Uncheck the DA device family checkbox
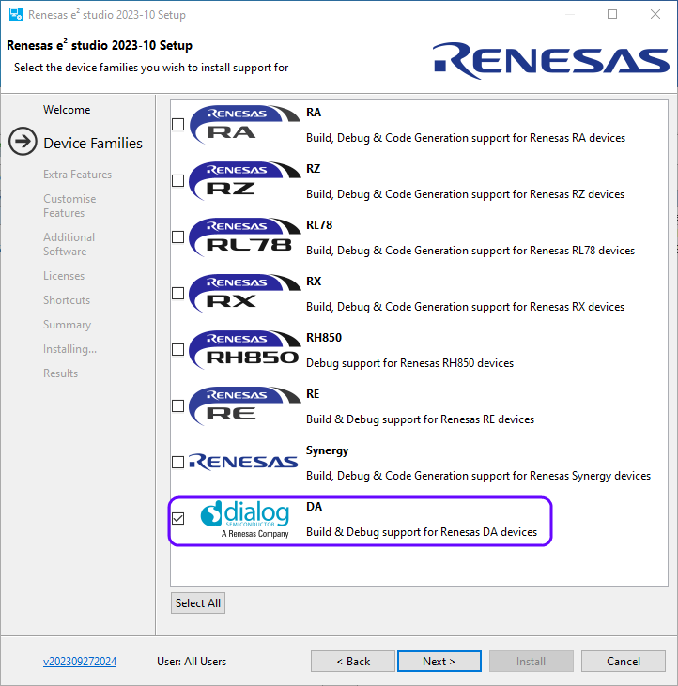678x686 pixels. pyautogui.click(x=178, y=519)
